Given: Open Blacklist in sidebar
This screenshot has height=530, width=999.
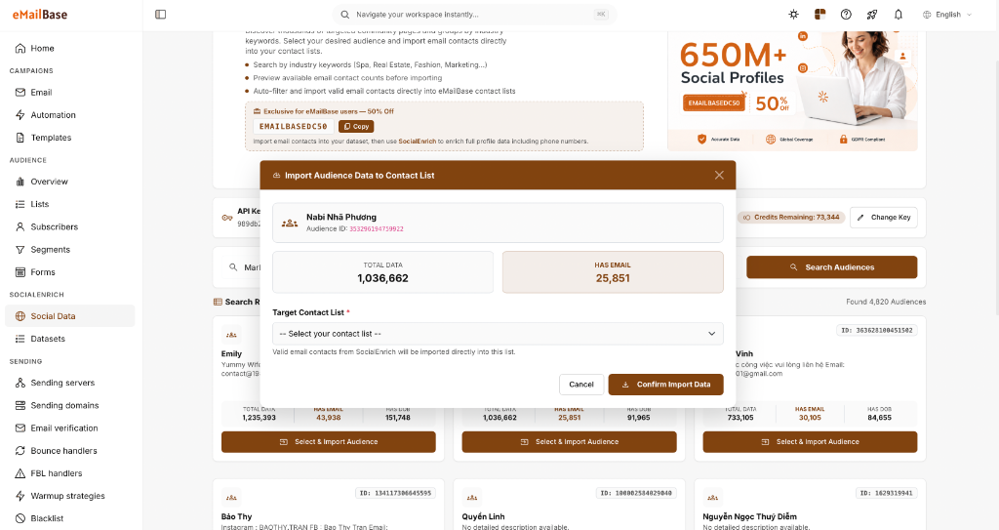Looking at the screenshot, I should click(70, 518).
